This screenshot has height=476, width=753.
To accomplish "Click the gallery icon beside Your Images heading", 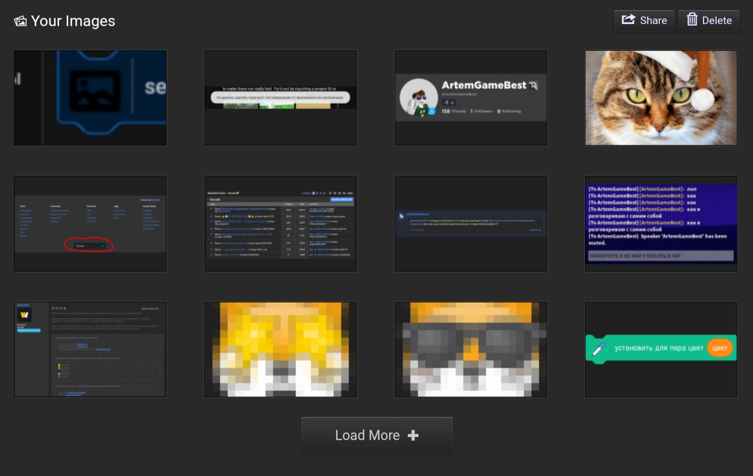I will coord(20,22).
